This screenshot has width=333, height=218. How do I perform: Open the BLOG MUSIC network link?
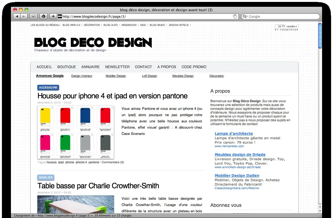tap(157, 25)
